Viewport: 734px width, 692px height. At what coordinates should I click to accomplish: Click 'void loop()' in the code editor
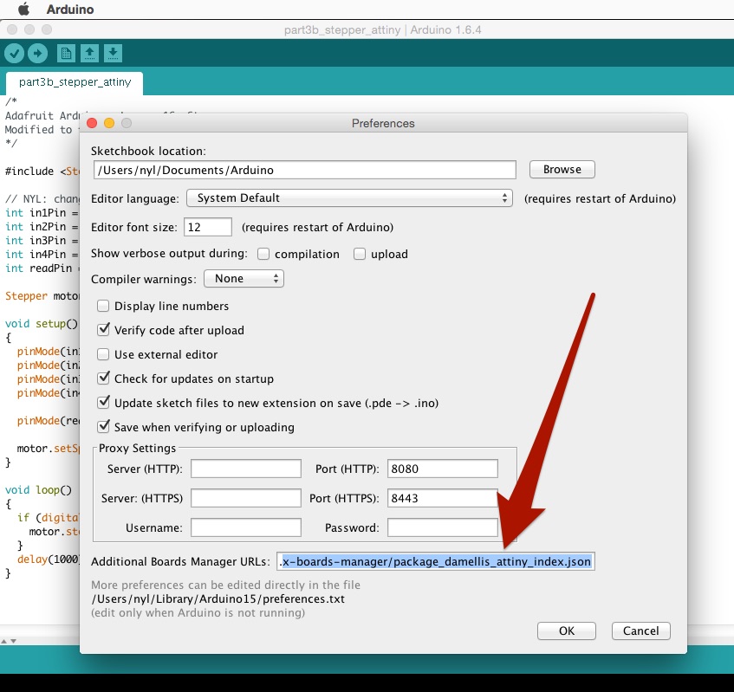tap(38, 490)
